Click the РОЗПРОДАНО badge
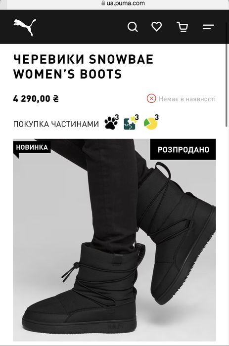The image size is (229, 346). [x=183, y=149]
